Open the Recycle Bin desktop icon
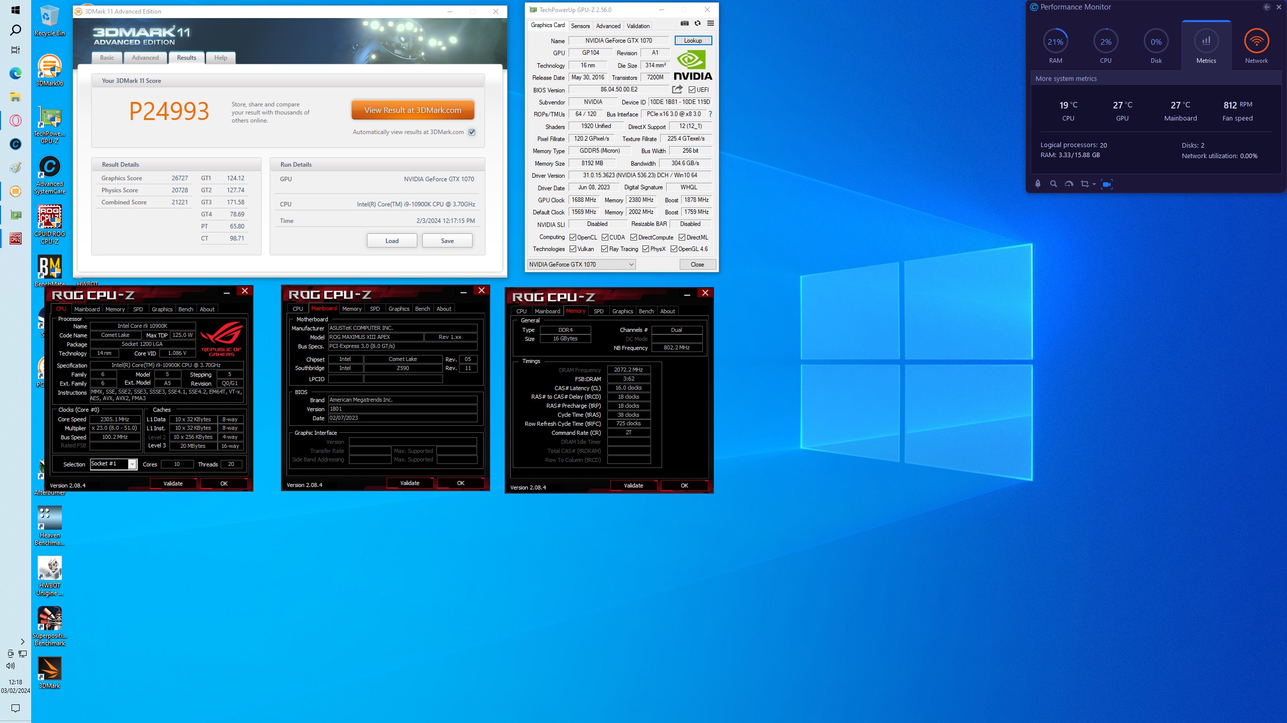This screenshot has width=1287, height=723. (x=49, y=21)
